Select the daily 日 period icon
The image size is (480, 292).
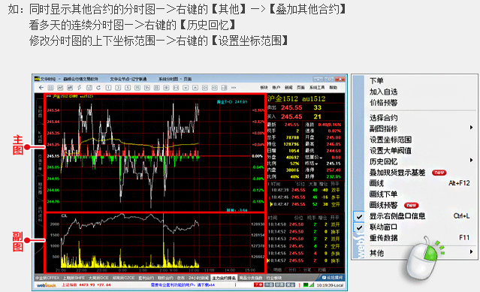click(156, 88)
